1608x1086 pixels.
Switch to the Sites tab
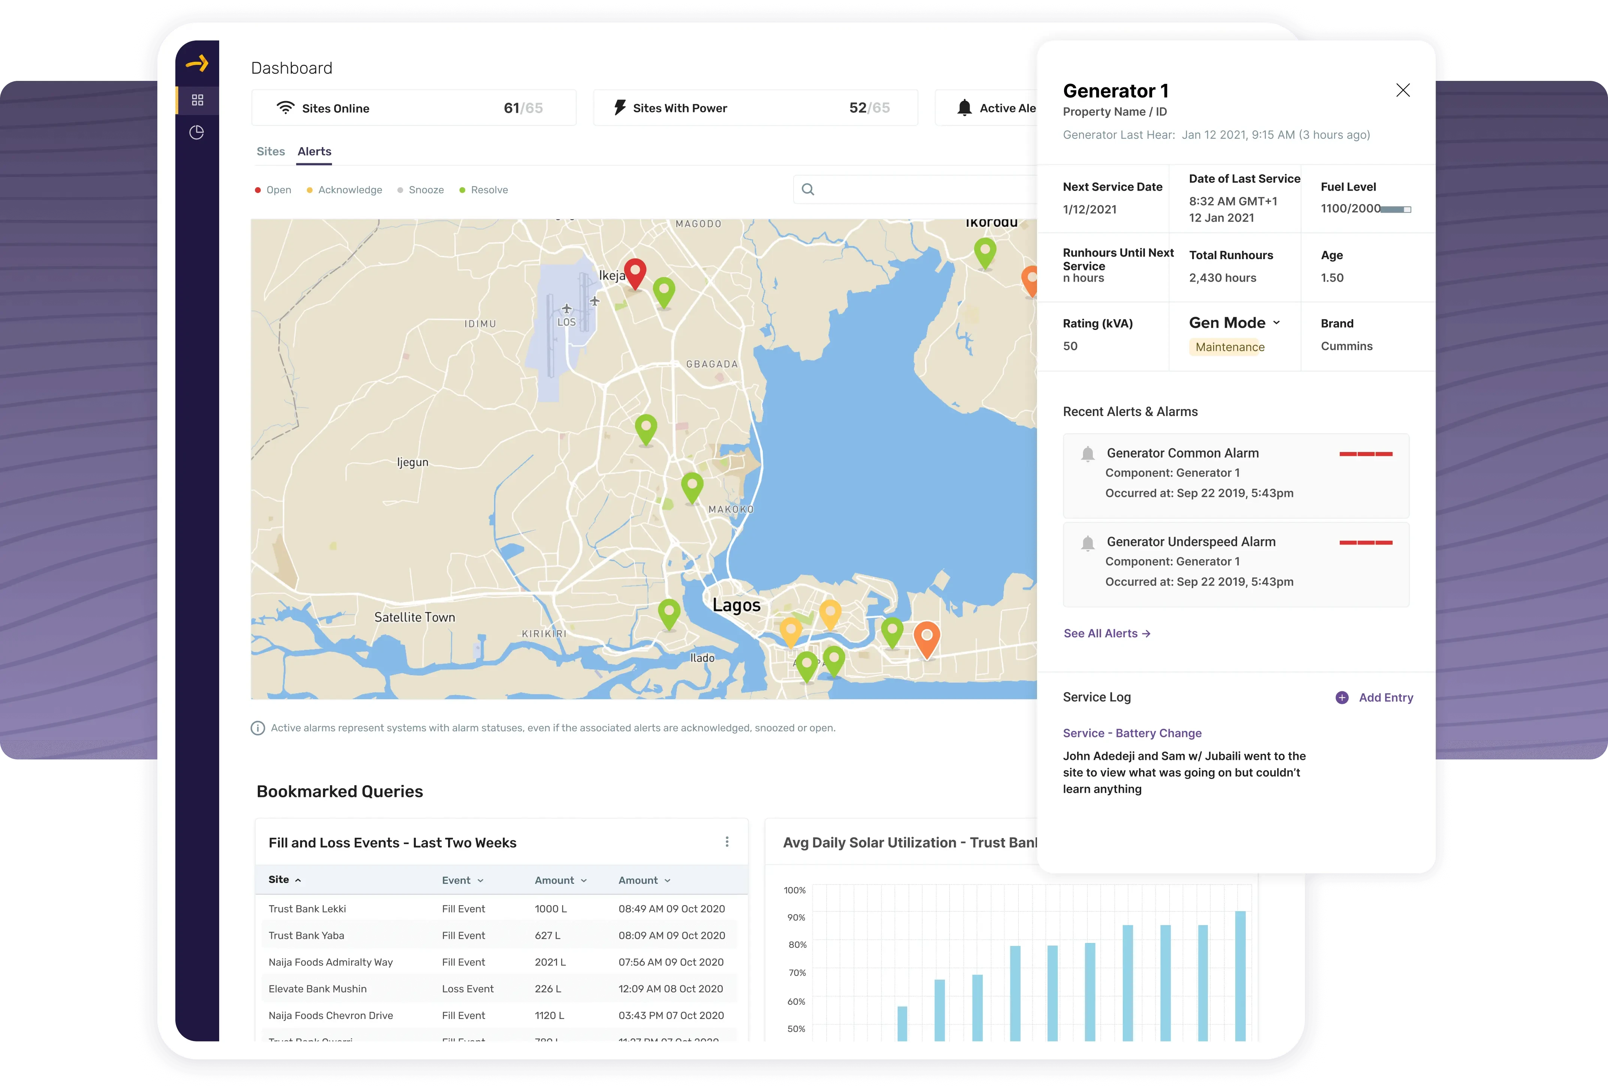click(270, 152)
